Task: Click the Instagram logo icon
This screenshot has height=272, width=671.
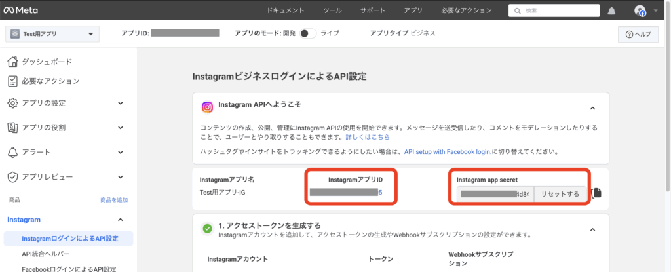Action: (208, 107)
